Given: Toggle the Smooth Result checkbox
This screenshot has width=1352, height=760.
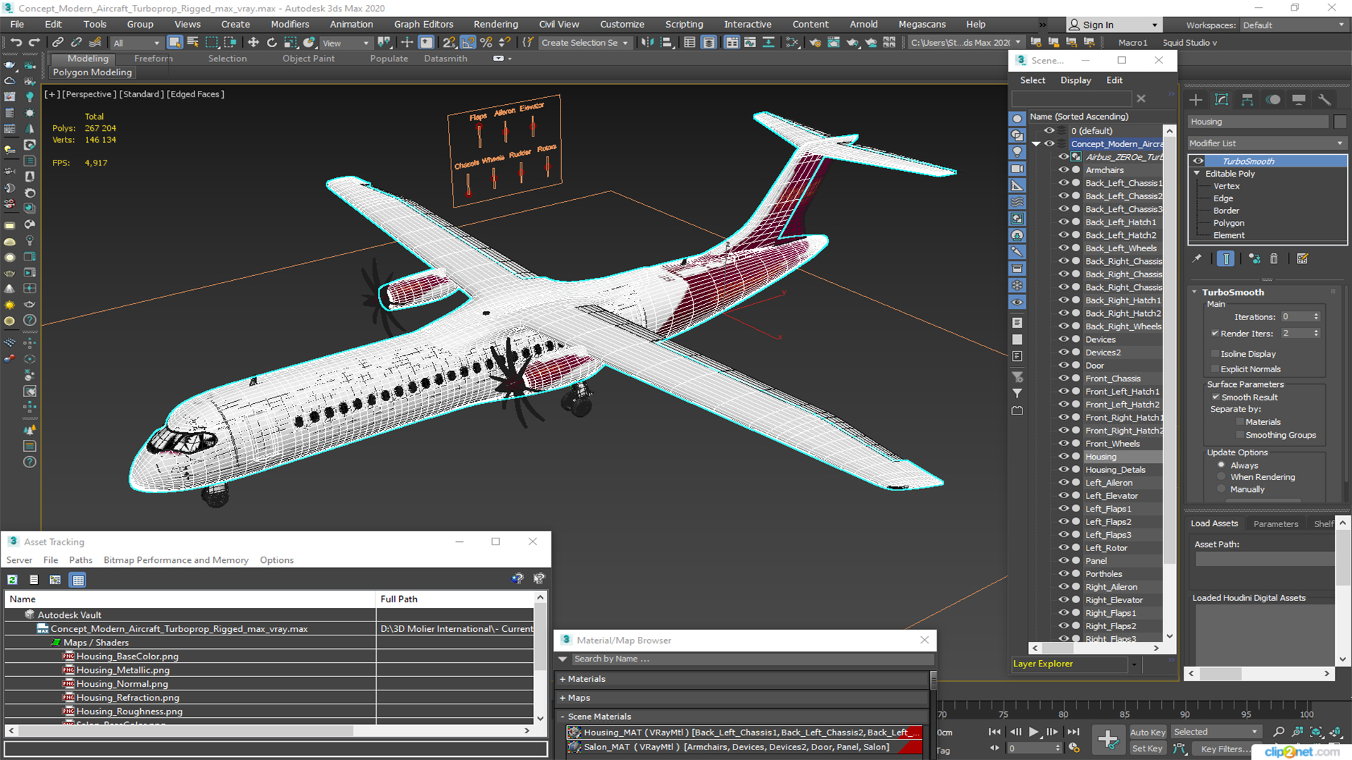Looking at the screenshot, I should (1215, 397).
